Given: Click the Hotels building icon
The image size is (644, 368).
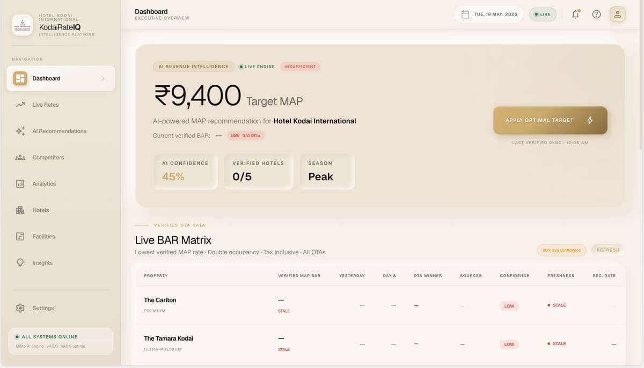Looking at the screenshot, I should tap(20, 210).
